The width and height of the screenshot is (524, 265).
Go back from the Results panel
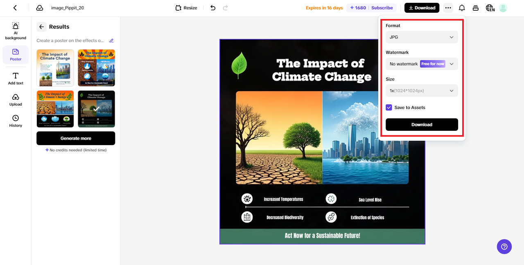41,27
